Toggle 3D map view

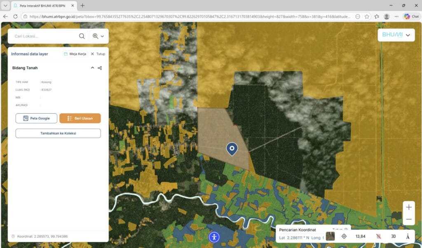point(393,236)
